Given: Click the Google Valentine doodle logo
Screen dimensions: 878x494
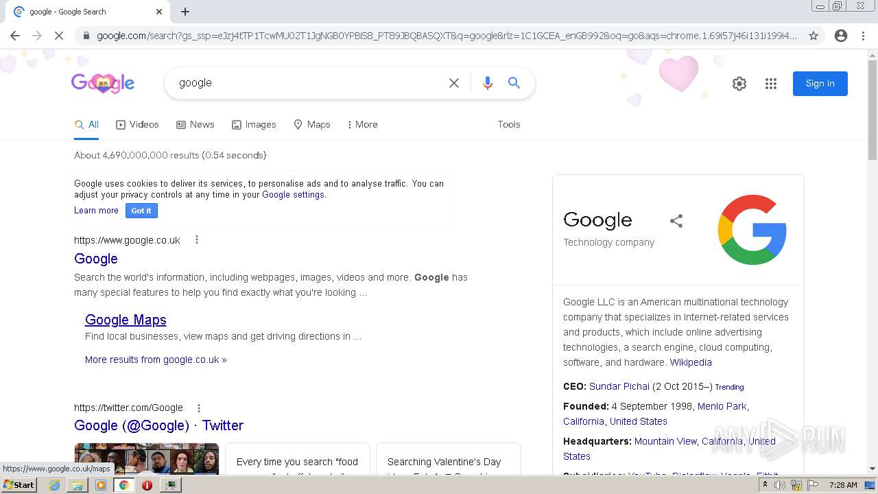Looking at the screenshot, I should point(103,83).
